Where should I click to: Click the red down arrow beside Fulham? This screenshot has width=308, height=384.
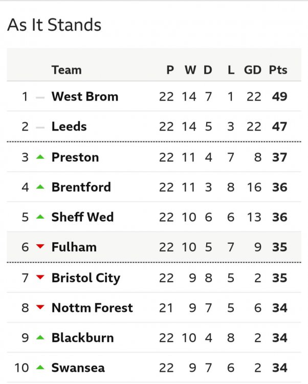[40, 247]
